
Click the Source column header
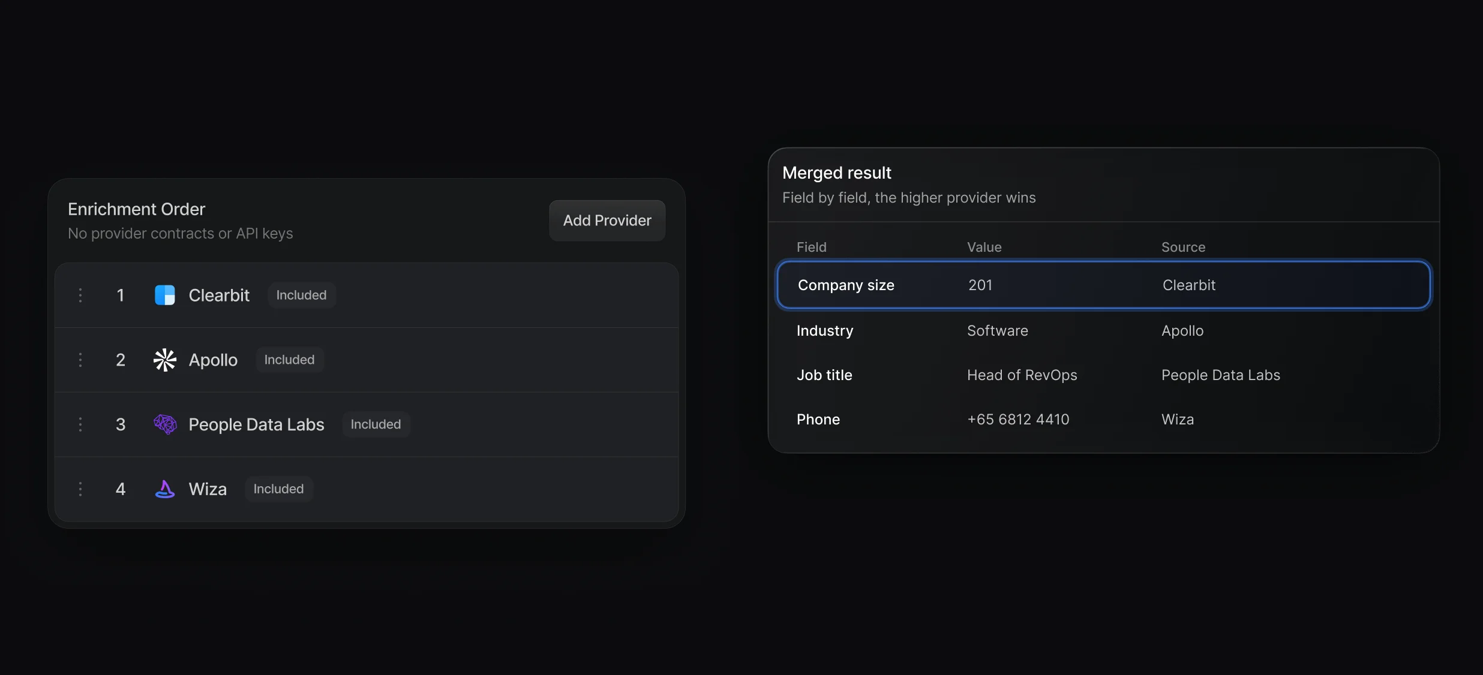point(1183,247)
